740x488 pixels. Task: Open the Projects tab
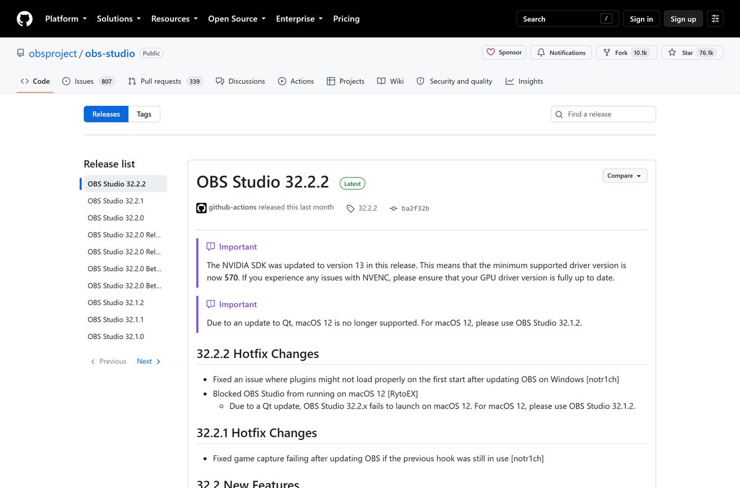pyautogui.click(x=345, y=81)
